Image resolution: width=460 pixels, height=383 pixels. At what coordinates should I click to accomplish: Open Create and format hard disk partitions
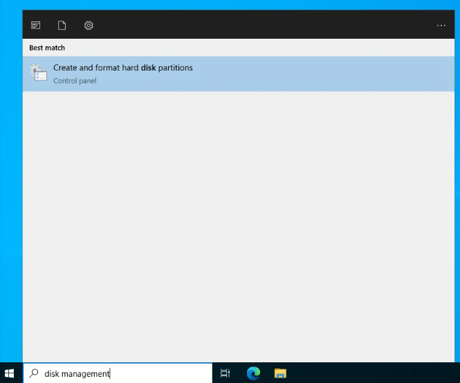(x=122, y=68)
